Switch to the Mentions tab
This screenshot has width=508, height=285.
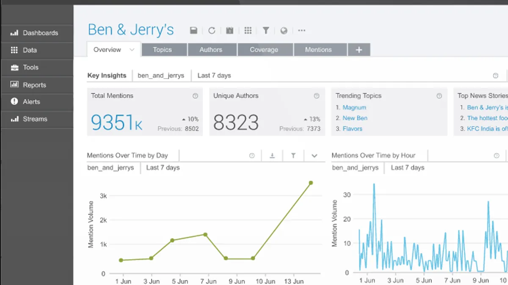[x=320, y=50]
